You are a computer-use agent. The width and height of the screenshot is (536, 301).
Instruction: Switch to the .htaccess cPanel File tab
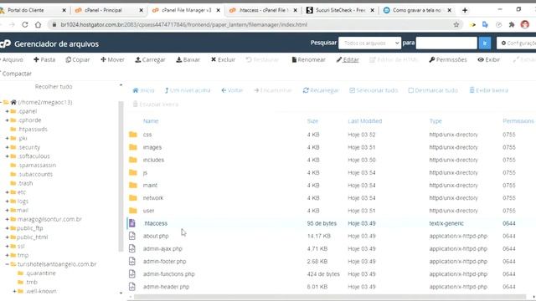click(x=262, y=10)
